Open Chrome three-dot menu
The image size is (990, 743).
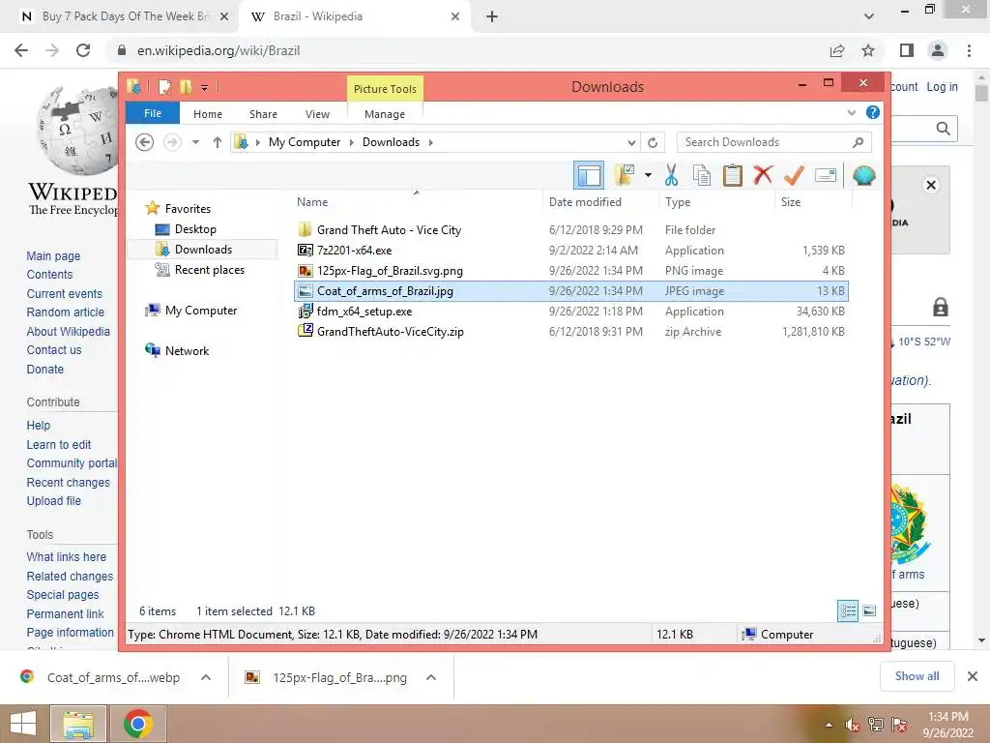[x=969, y=50]
